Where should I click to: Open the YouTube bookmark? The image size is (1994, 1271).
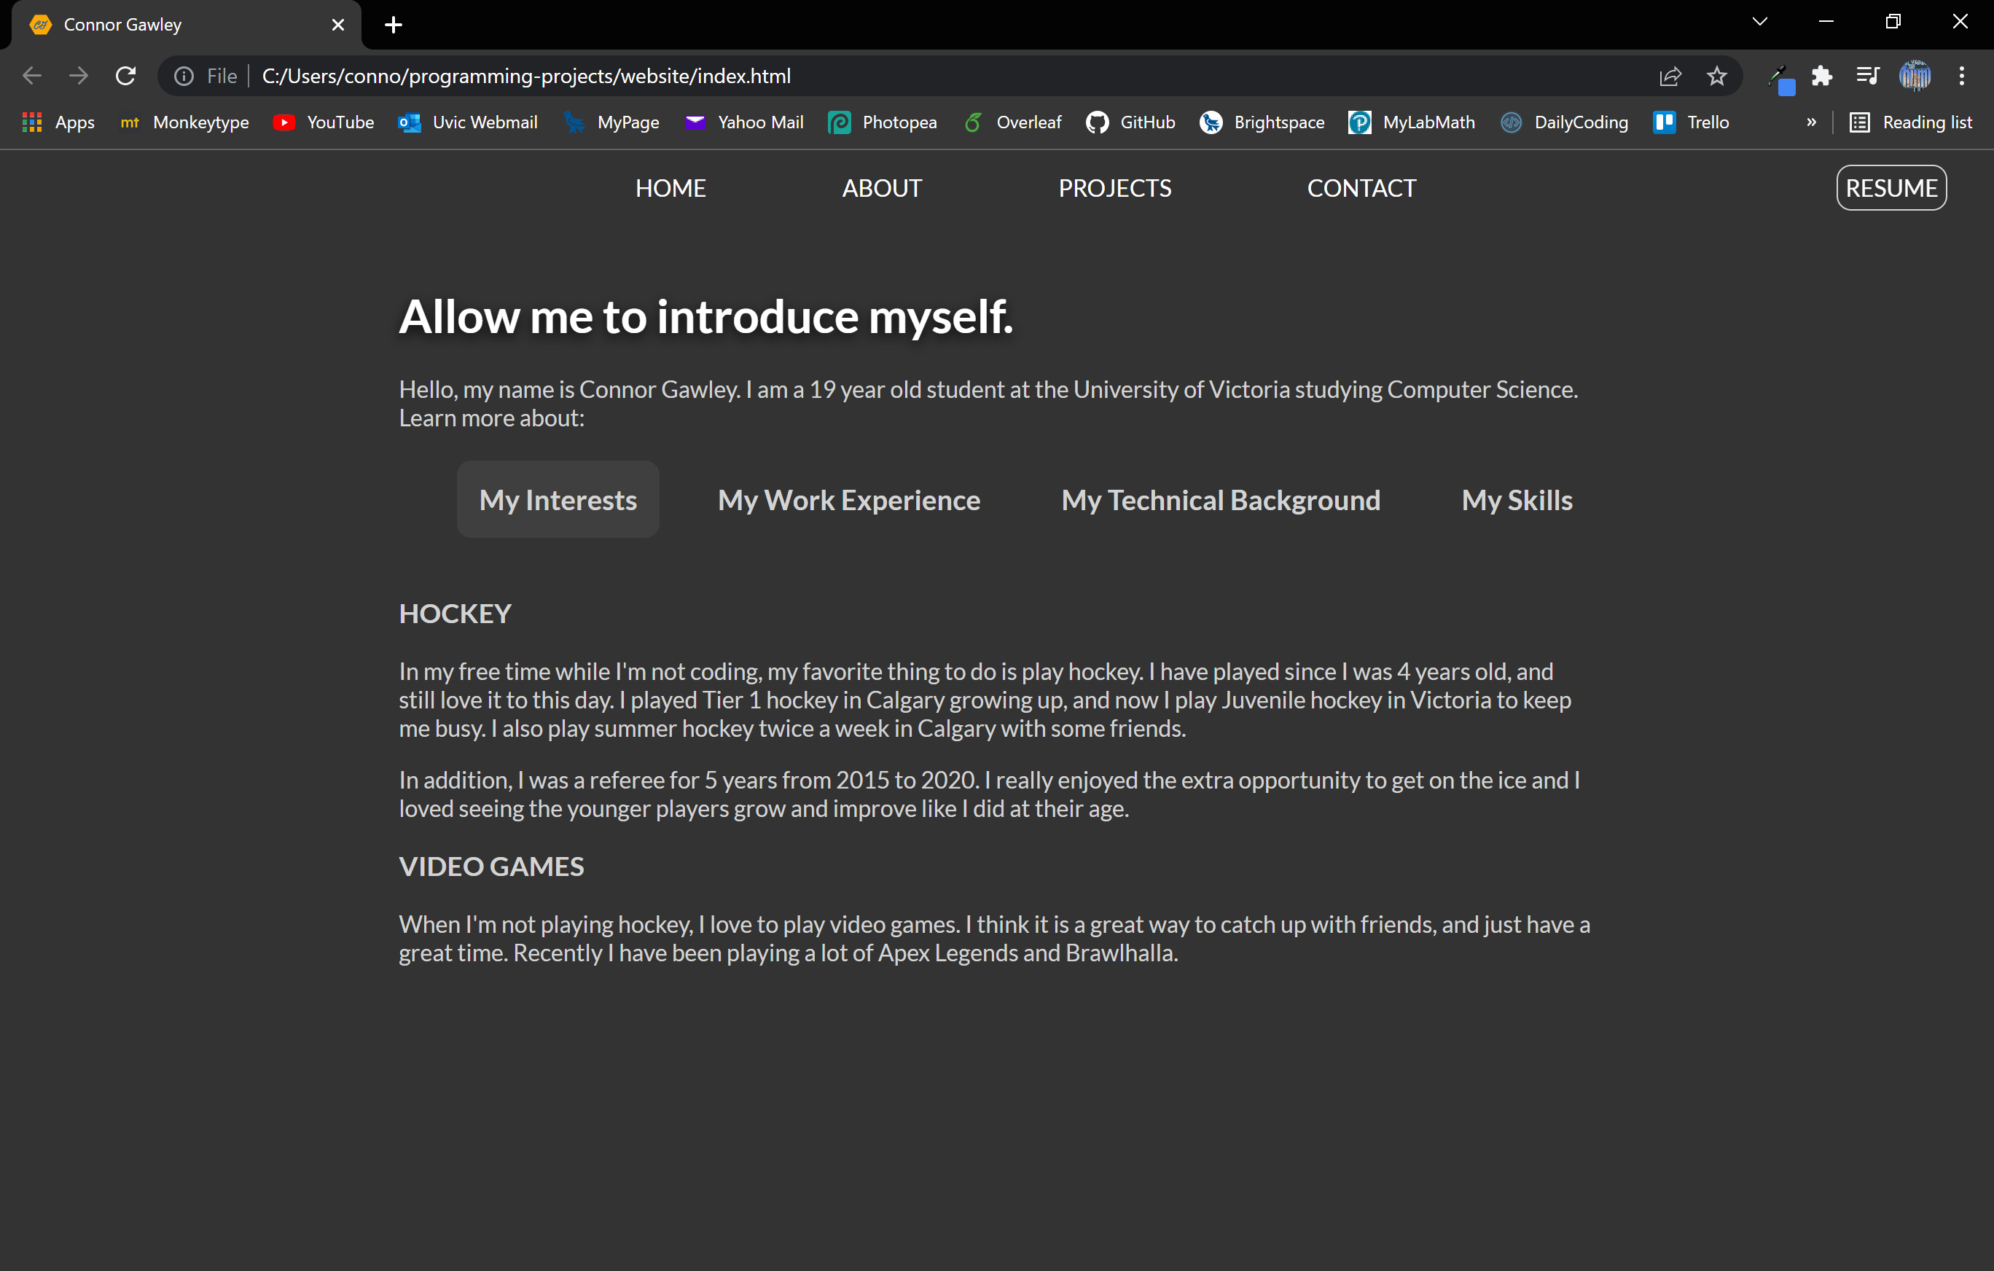click(x=324, y=122)
